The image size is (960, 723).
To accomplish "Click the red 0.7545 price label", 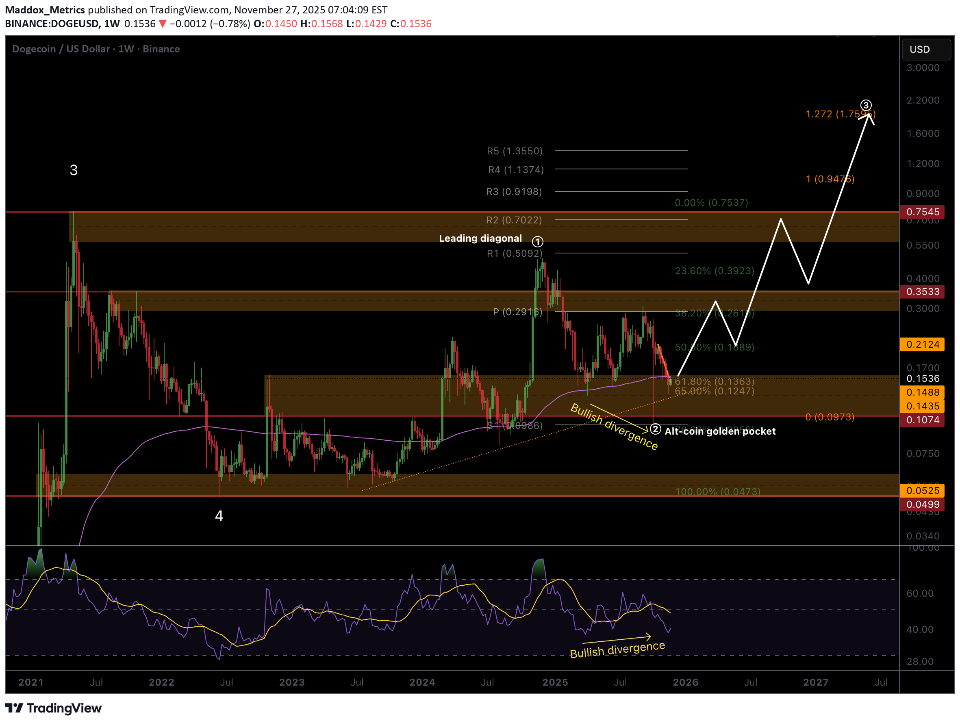I will (x=922, y=212).
